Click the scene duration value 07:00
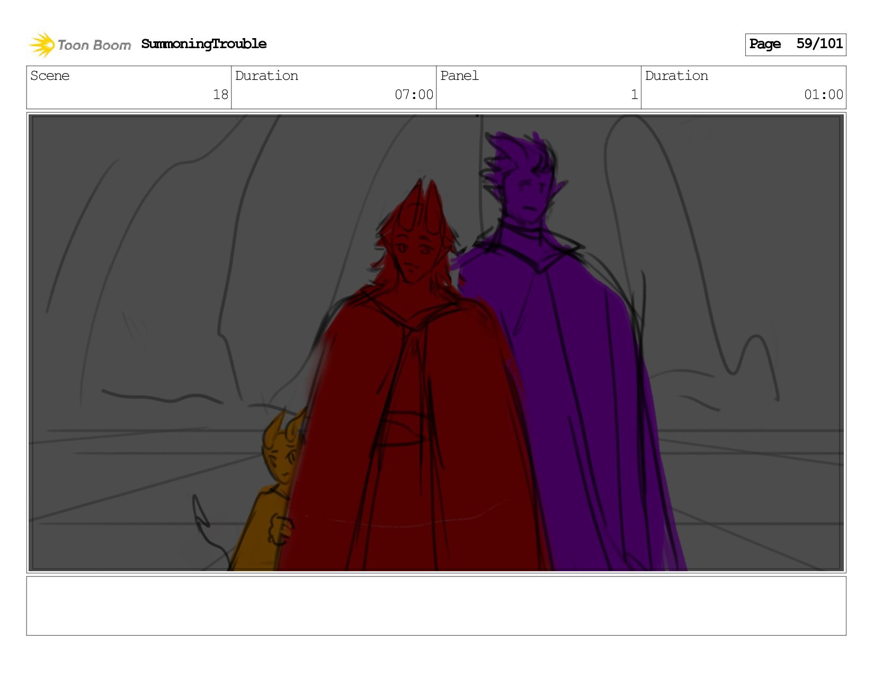The image size is (874, 675). (x=414, y=95)
